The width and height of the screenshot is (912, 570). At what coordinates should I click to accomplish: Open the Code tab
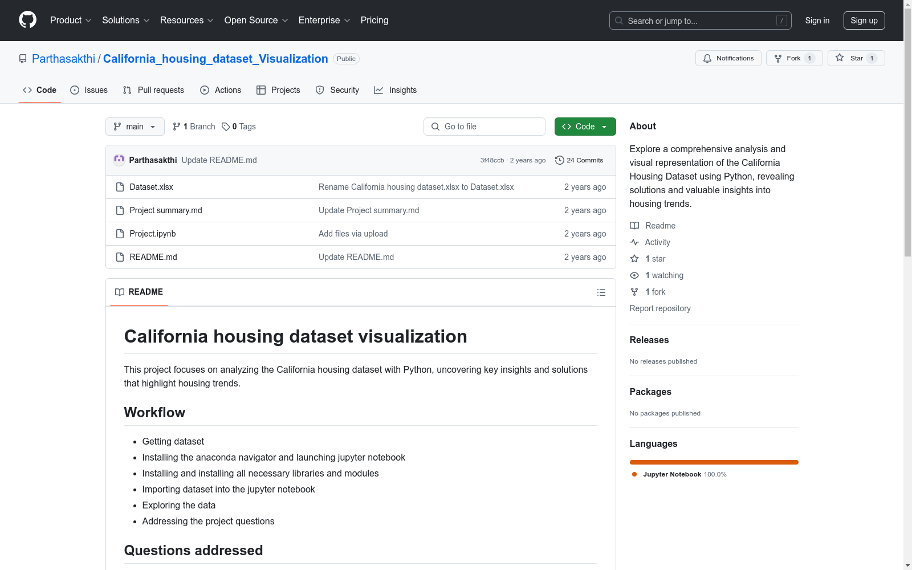click(x=40, y=90)
